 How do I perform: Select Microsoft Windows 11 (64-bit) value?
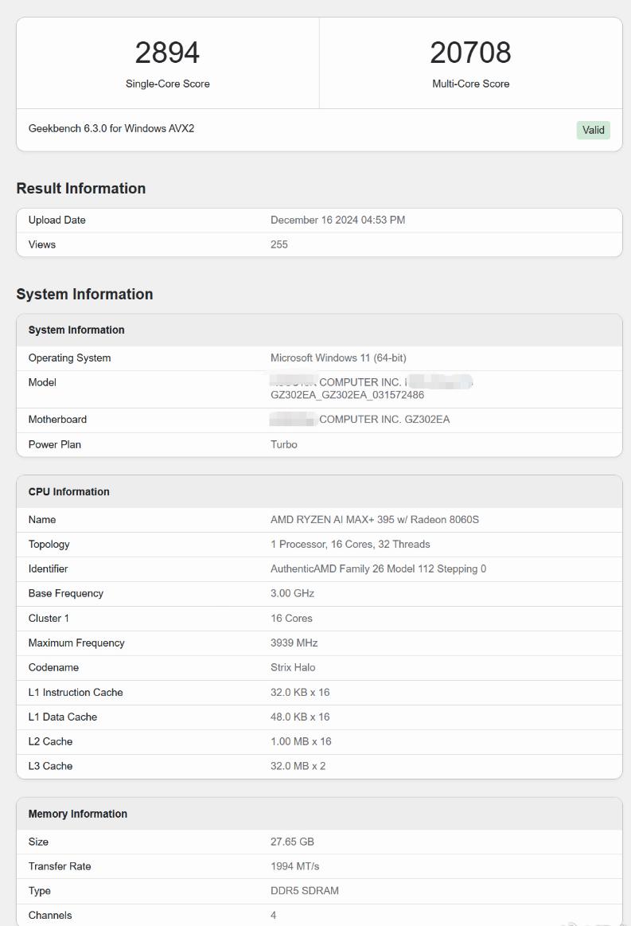[338, 358]
